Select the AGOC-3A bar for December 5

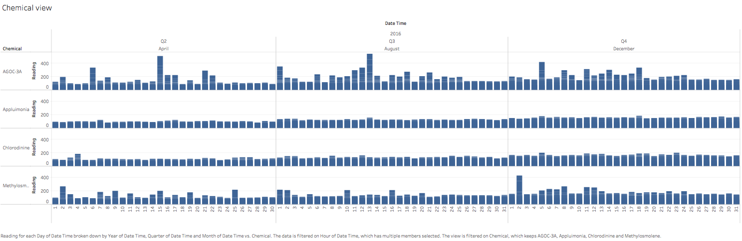point(542,76)
